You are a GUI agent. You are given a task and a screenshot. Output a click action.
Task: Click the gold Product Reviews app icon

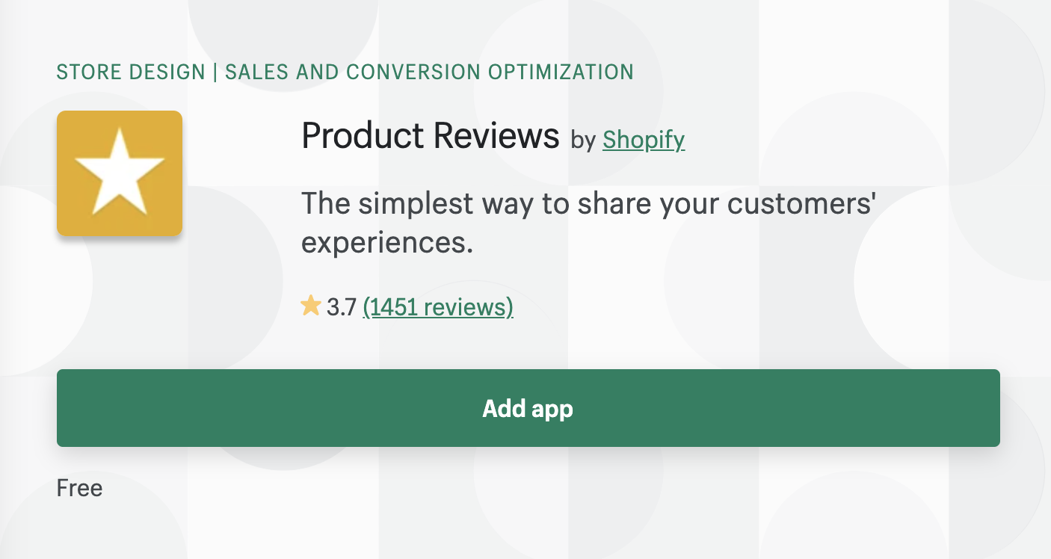pyautogui.click(x=120, y=173)
